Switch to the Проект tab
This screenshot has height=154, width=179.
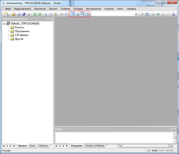pos(22,146)
